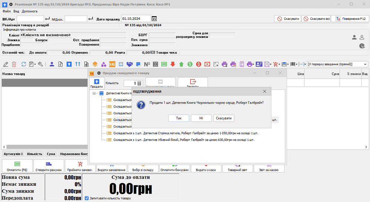Click the orange S-XL sizes icon

coord(112,64)
